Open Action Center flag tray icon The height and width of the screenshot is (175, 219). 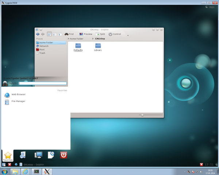pyautogui.click(x=193, y=172)
